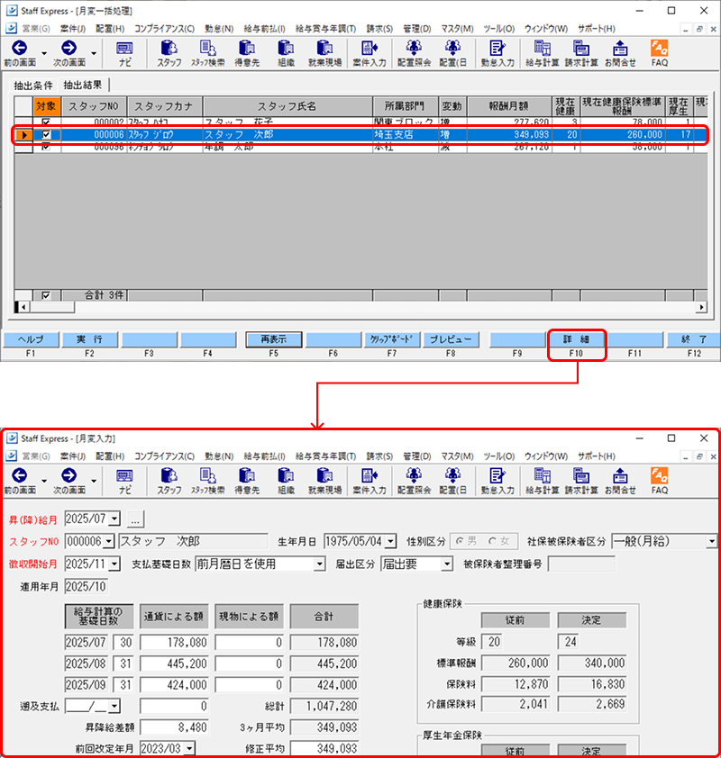Click 次の画面 arrow in the 月変入力 window
This screenshot has width=721, height=758.
(68, 481)
